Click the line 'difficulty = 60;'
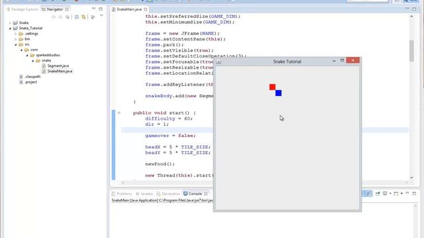Screen dimensions: 424x238 tap(169, 119)
